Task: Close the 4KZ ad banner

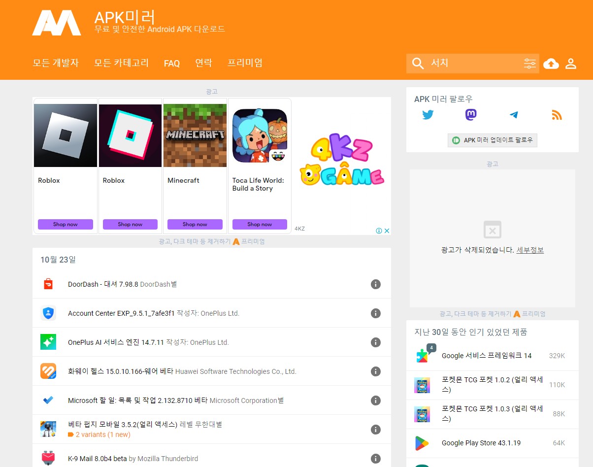Action: click(x=387, y=231)
